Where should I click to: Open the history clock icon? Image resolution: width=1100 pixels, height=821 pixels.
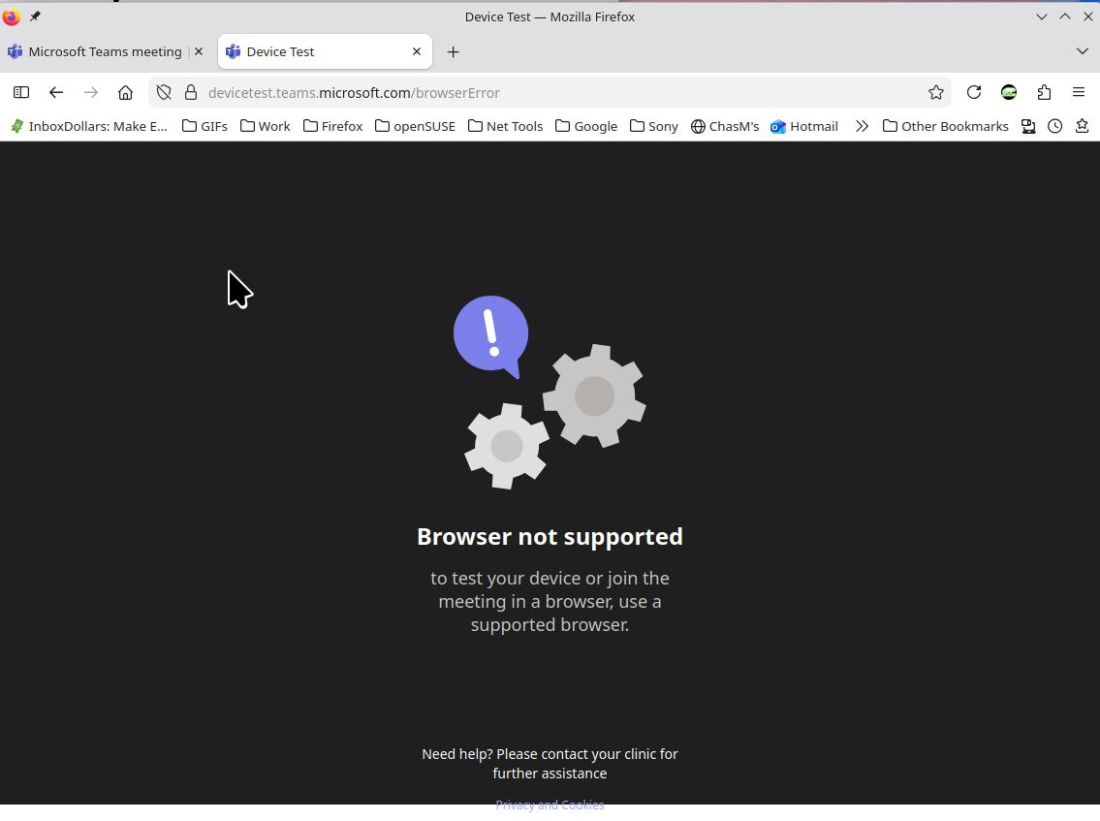click(1055, 126)
